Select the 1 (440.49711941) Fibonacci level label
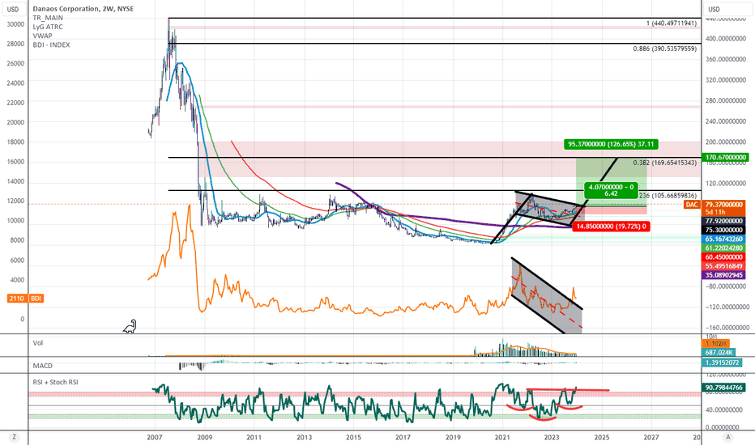This screenshot has width=755, height=445. click(x=672, y=23)
